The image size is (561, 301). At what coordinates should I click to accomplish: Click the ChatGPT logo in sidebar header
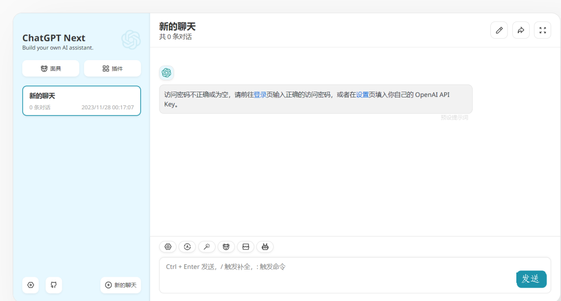131,39
